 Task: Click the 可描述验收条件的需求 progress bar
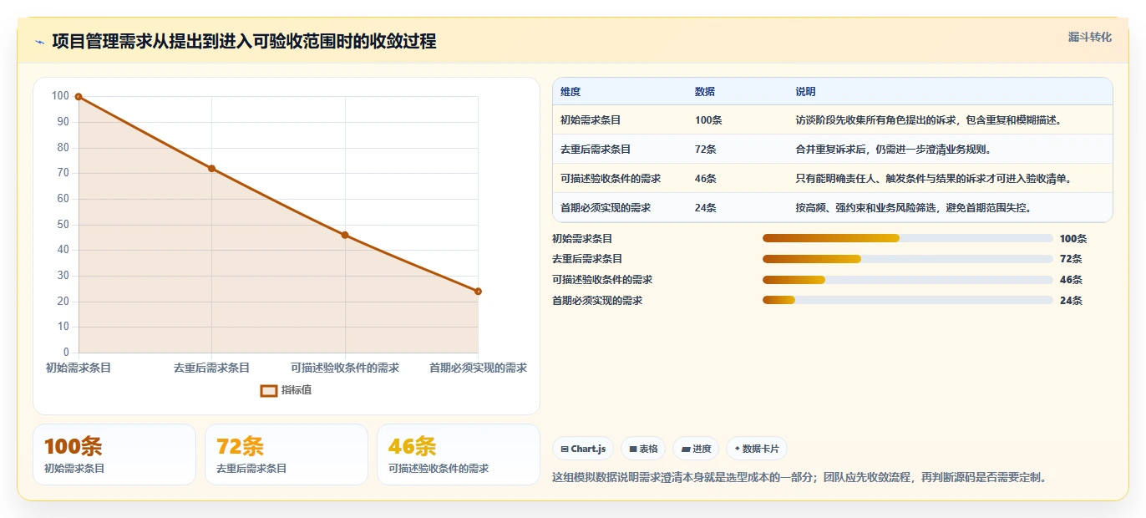point(908,280)
